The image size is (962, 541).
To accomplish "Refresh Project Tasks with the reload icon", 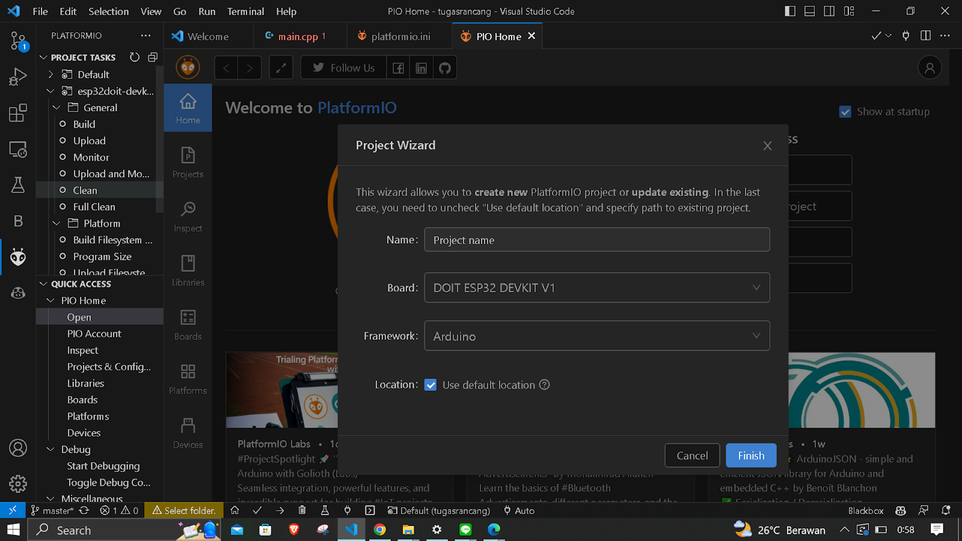I will point(134,57).
